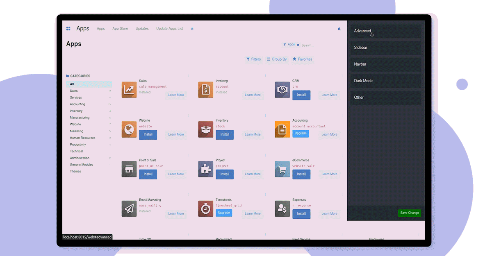Screen dimensions: 492x256
Task: Select the Productivity category
Action: 89,145
